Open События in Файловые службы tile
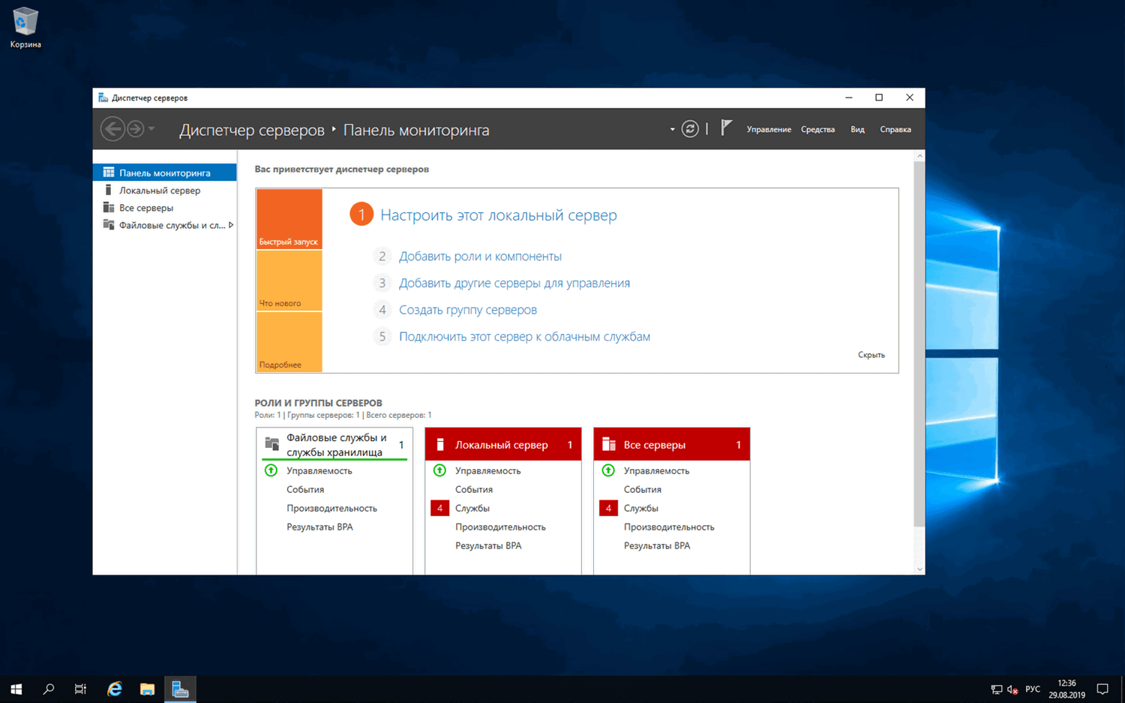The height and width of the screenshot is (703, 1125). [305, 489]
